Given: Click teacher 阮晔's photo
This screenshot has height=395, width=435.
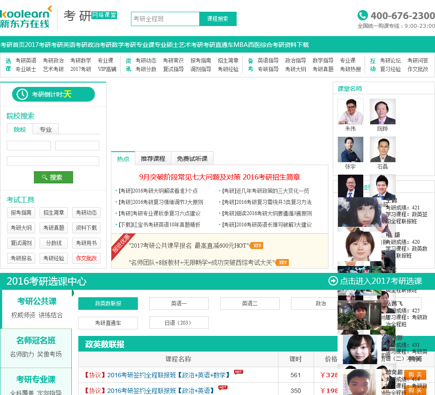Looking at the screenshot, I should (382, 111).
